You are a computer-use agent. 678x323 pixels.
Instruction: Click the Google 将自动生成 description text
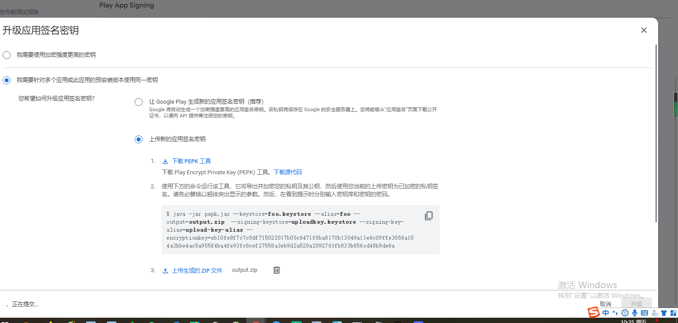[x=293, y=113]
